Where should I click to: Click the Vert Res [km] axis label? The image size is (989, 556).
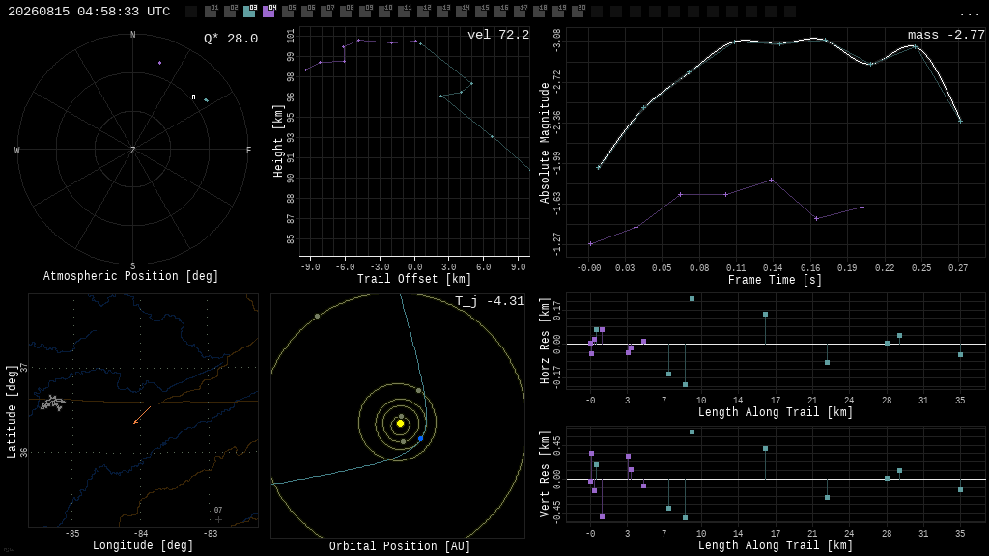tap(545, 474)
